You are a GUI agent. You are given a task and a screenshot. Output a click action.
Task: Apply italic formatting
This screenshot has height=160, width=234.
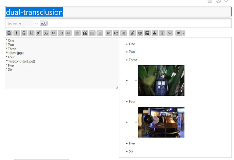(x=16, y=33)
